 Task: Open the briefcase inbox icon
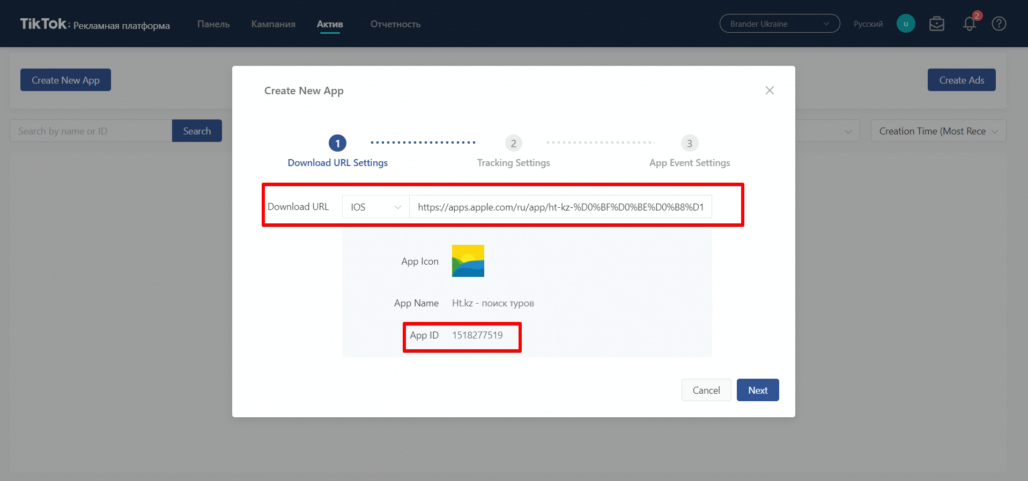[936, 24]
